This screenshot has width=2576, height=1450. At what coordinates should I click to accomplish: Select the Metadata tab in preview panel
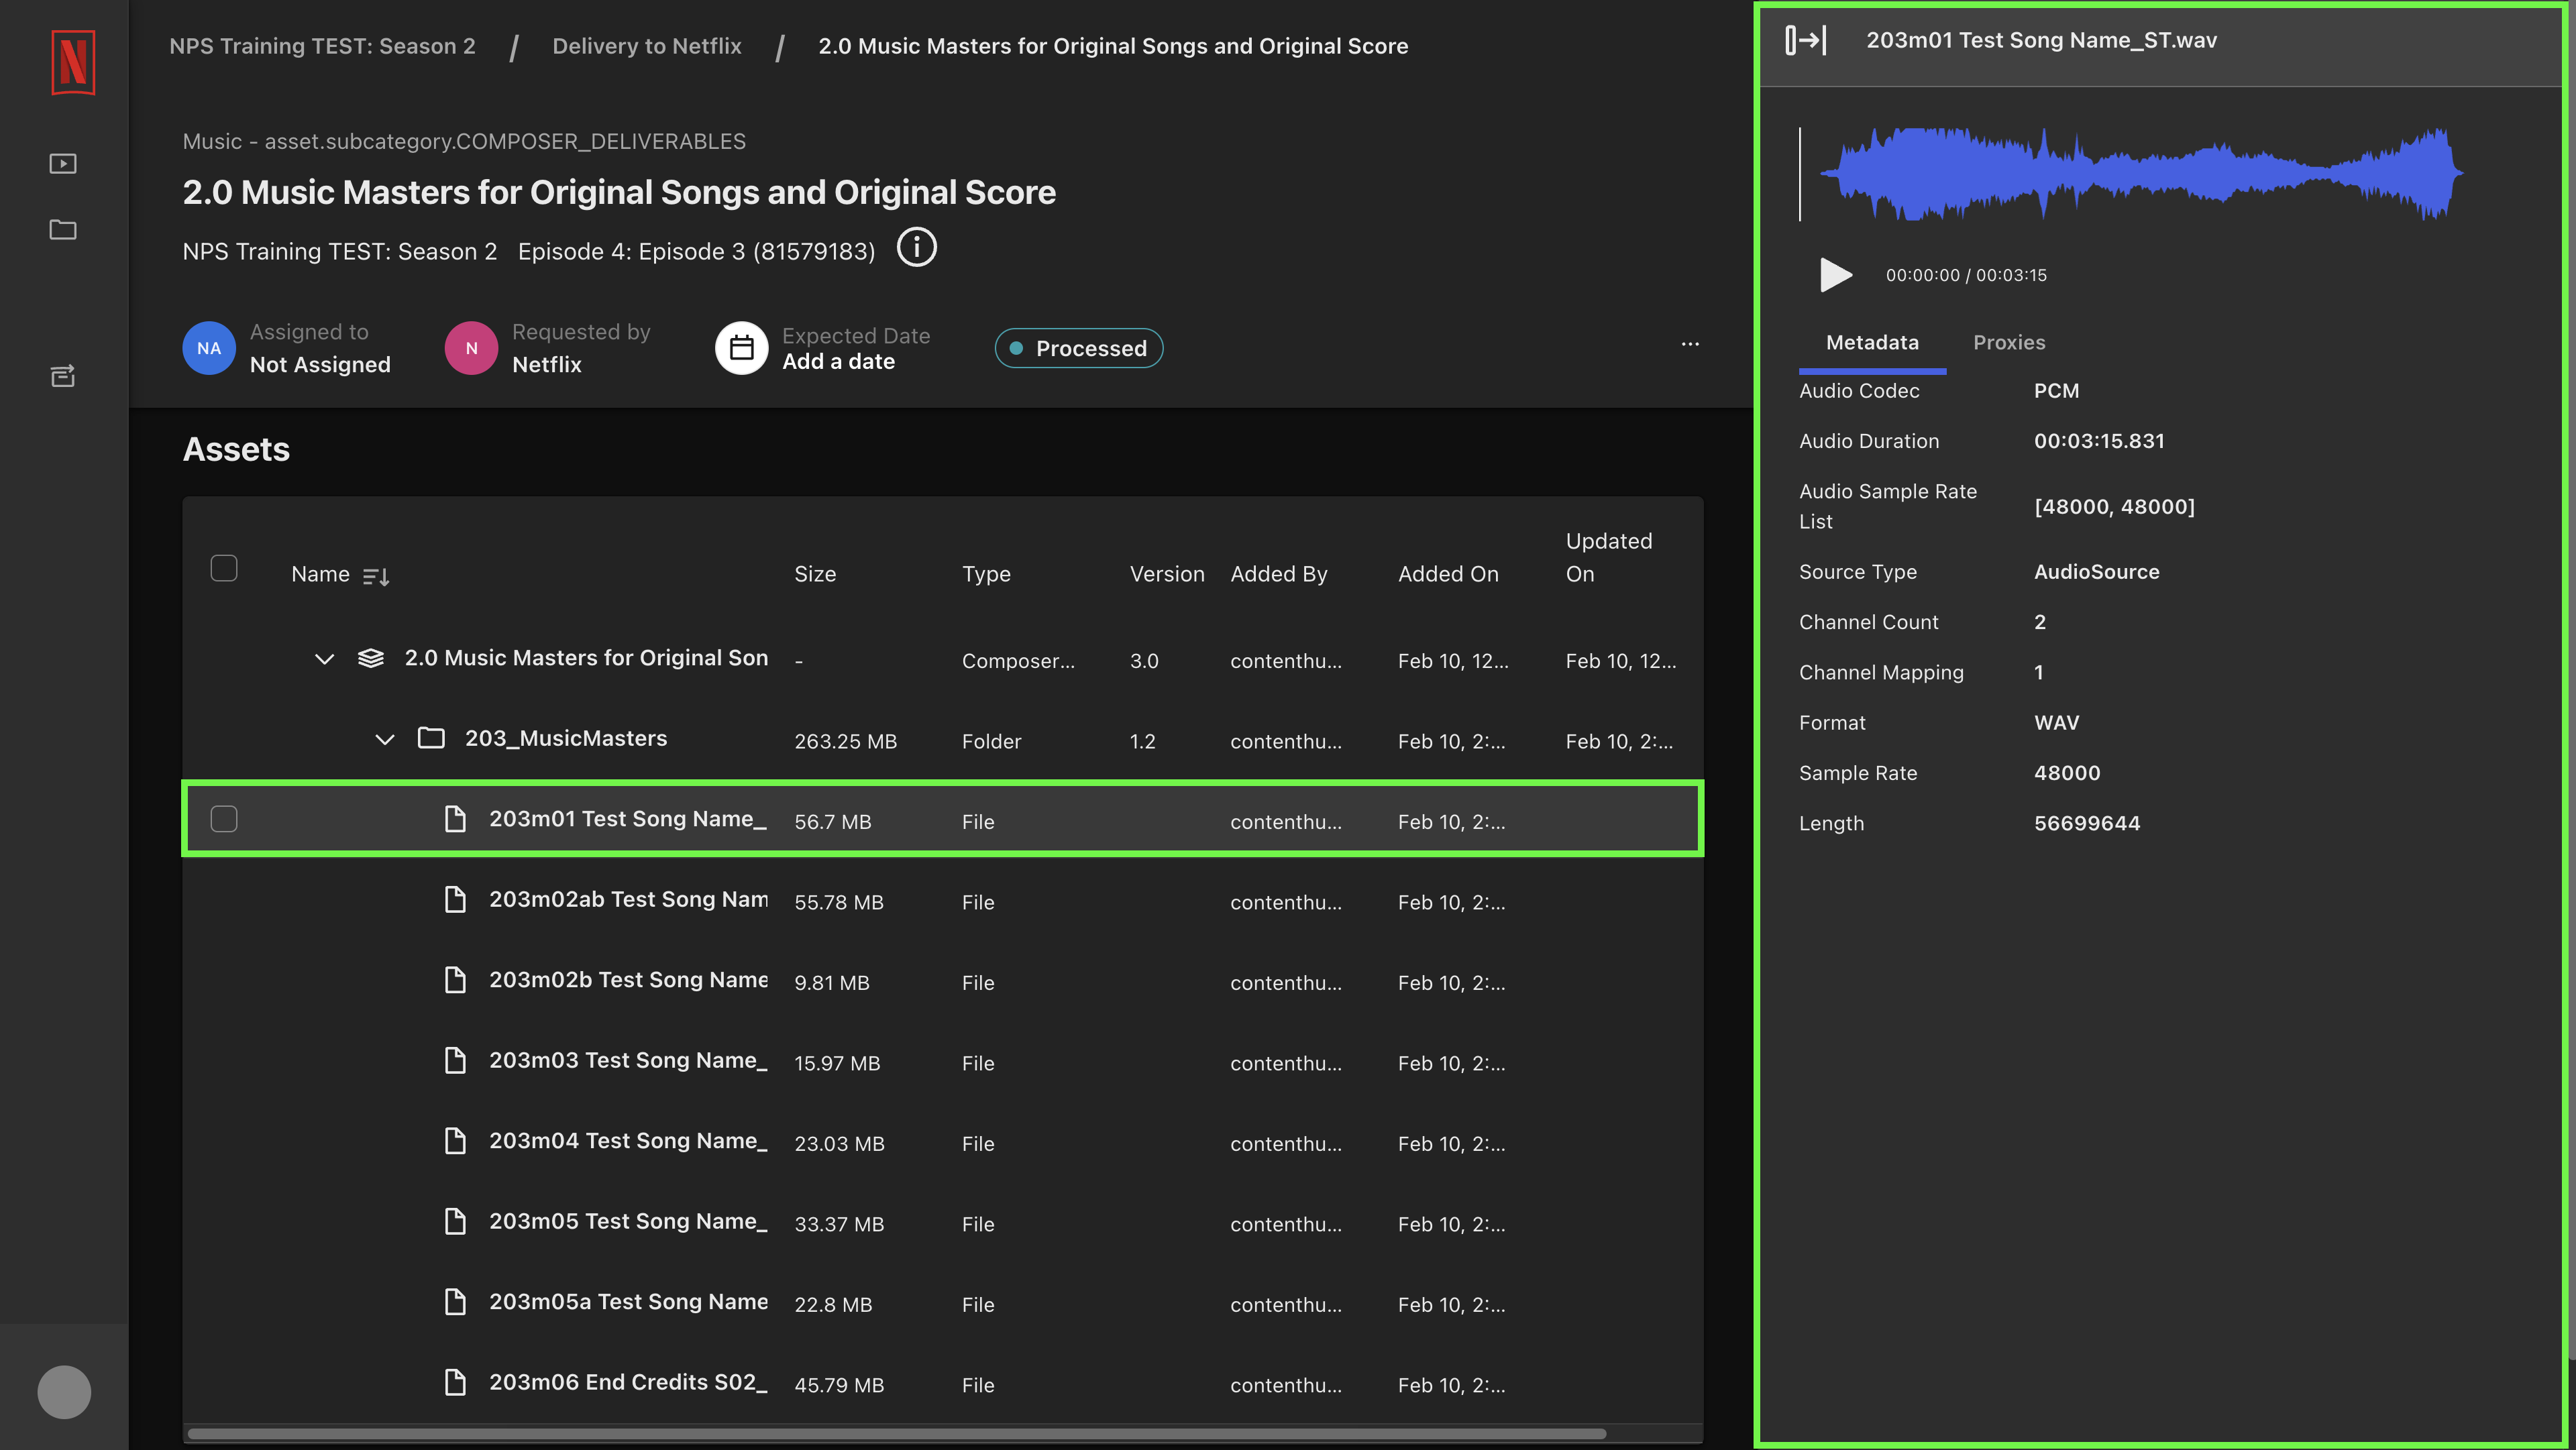pos(1872,343)
